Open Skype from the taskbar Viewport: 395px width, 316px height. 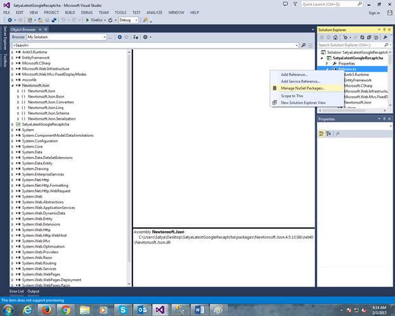123,310
